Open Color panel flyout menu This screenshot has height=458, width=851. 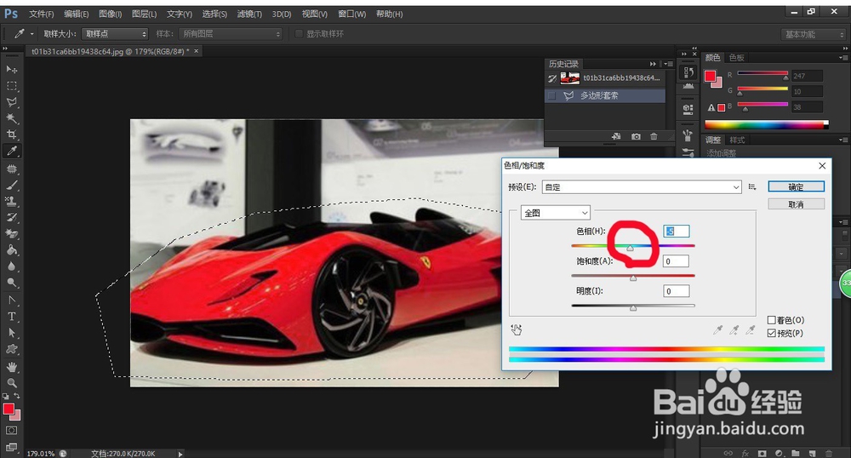point(842,58)
